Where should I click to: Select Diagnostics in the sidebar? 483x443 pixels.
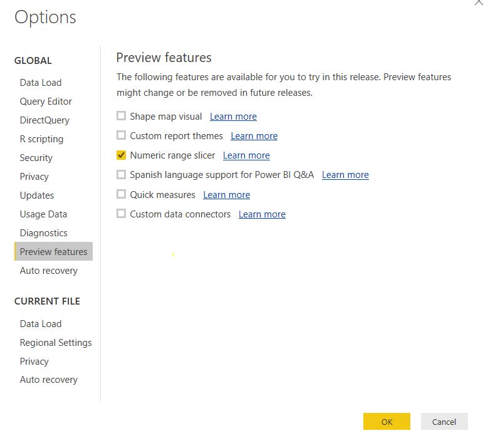[43, 233]
